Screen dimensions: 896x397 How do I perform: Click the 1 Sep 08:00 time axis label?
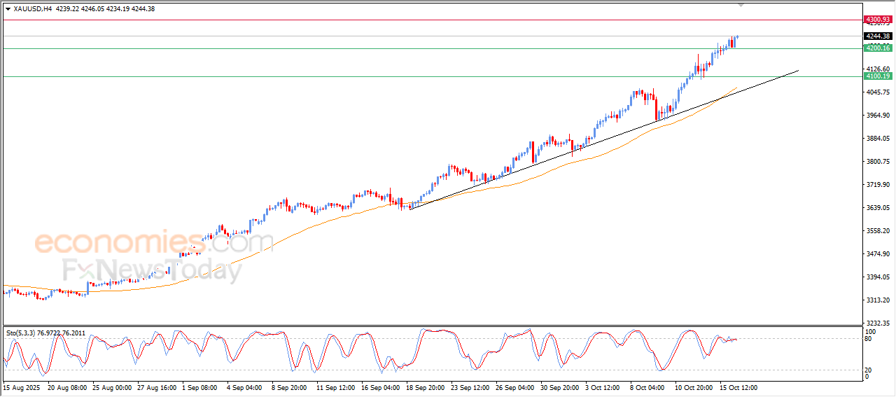click(x=200, y=387)
